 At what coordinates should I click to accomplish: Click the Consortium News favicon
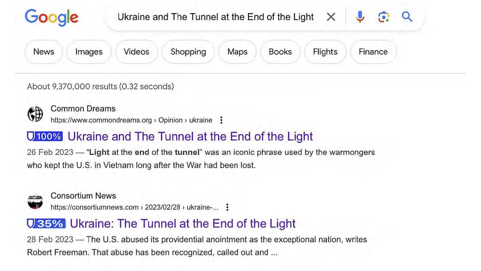tap(35, 201)
